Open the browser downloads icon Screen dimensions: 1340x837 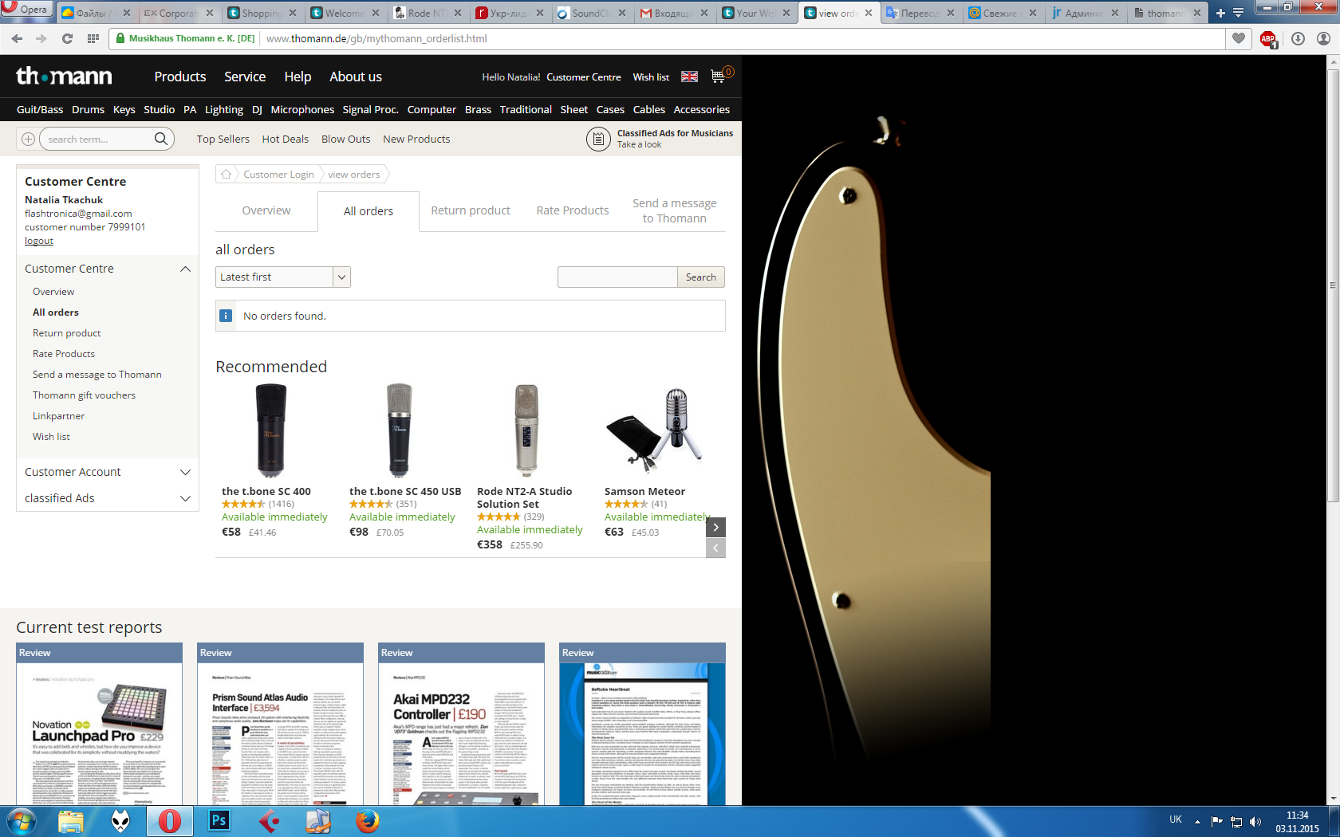(x=1298, y=38)
